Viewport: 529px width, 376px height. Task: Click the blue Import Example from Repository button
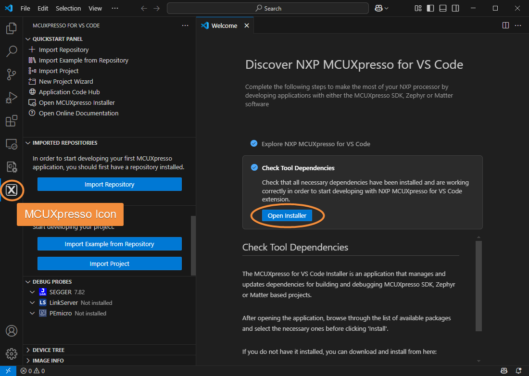coord(109,244)
